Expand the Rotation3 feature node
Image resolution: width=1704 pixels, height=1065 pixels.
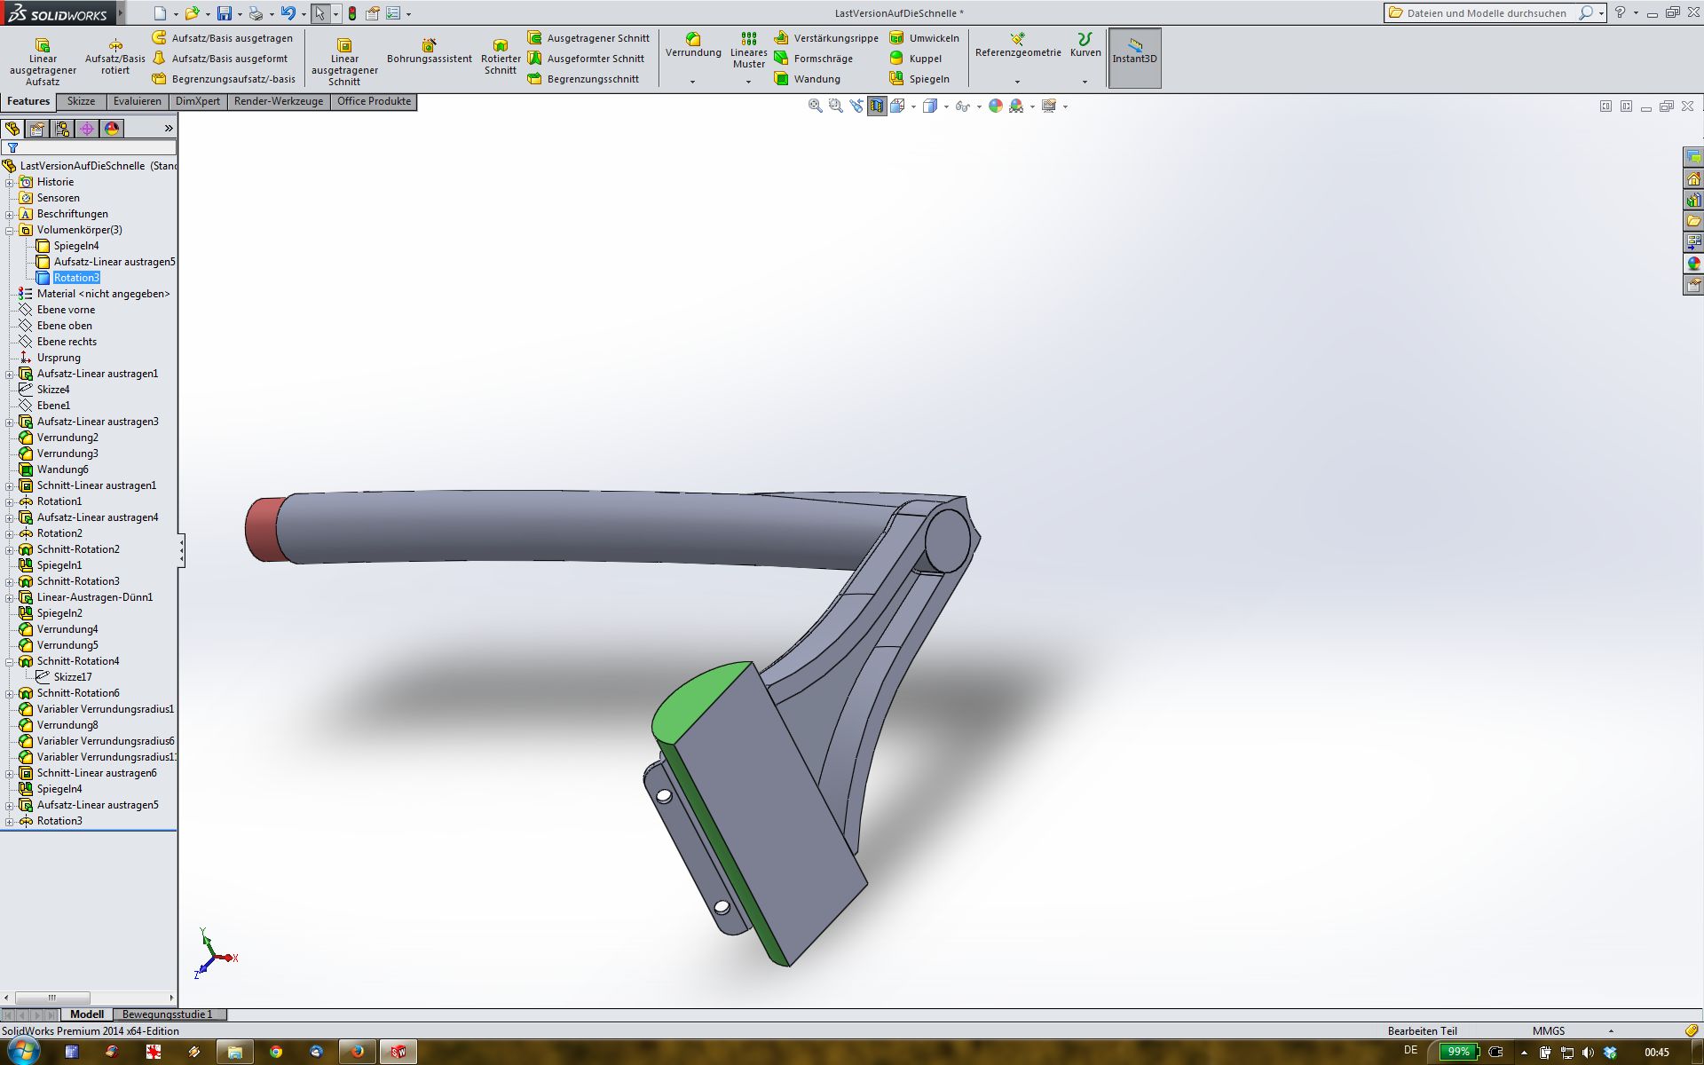pos(10,821)
